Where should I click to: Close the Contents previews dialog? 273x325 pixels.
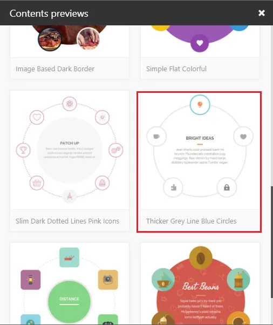pyautogui.click(x=262, y=13)
